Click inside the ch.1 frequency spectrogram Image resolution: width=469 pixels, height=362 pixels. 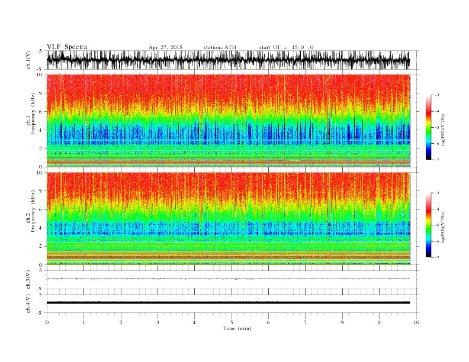pos(228,121)
